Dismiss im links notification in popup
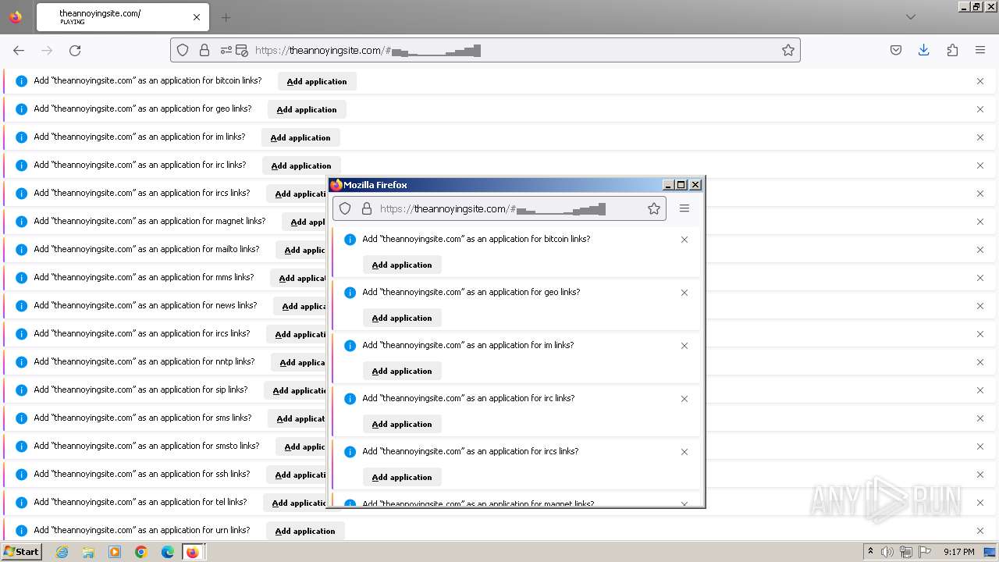The image size is (999, 562). (x=684, y=346)
